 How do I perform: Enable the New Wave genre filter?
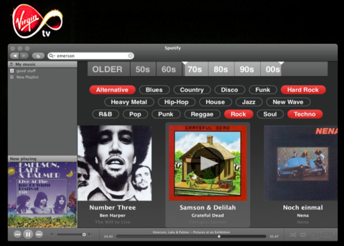pos(288,102)
